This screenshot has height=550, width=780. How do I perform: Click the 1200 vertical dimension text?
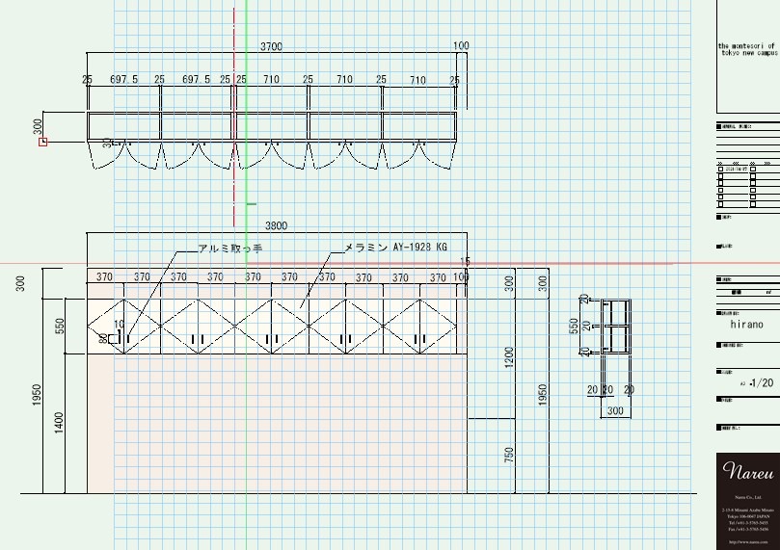click(509, 357)
